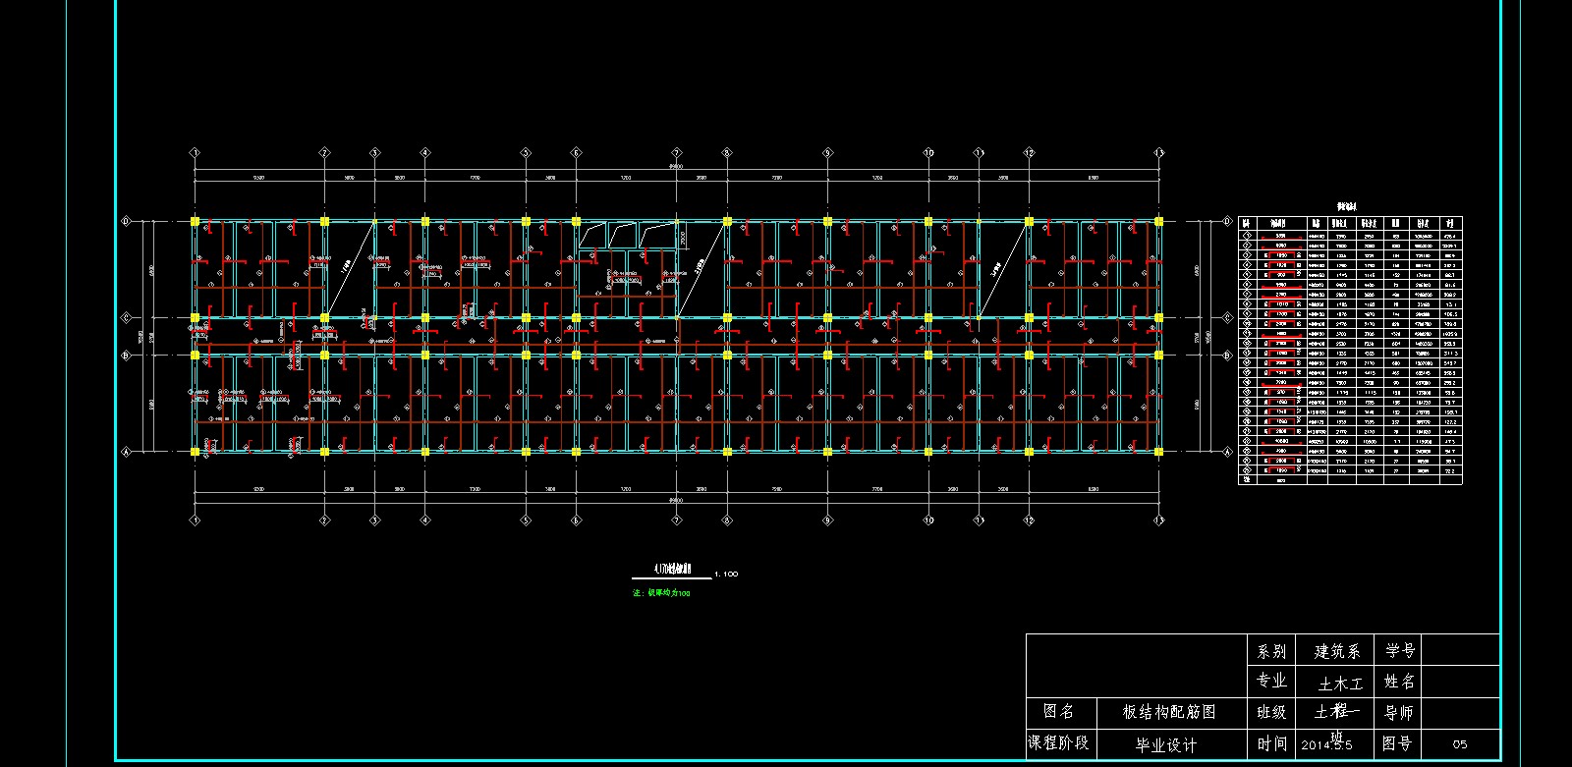Select the date 2014.5.5 text
This screenshot has width=1572, height=767.
click(1326, 744)
